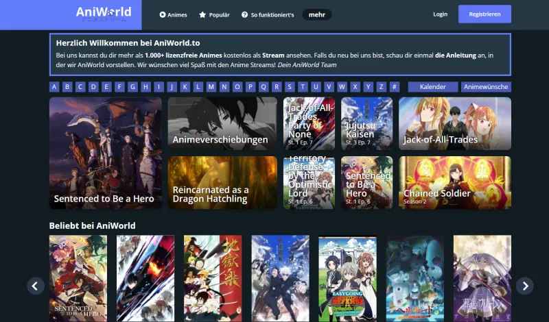Click the AniWorld logo
Screen dimensions: 549x322
click(x=104, y=14)
